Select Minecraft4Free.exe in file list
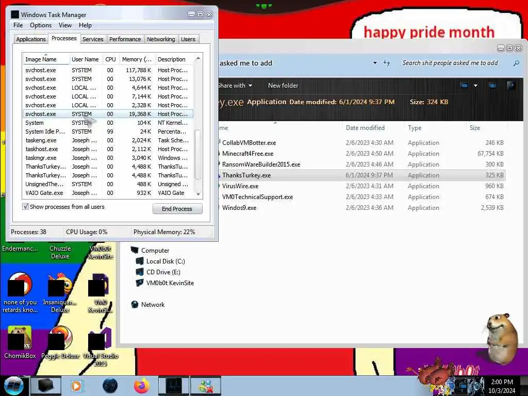This screenshot has height=396, width=528. [x=361, y=154]
